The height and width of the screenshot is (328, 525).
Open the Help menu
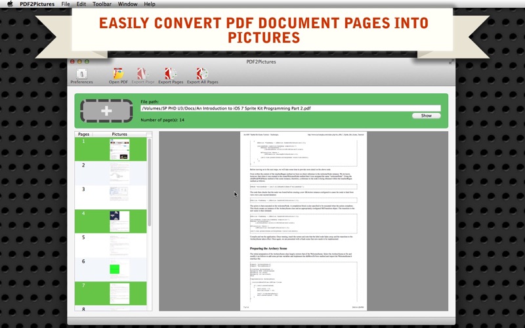click(150, 4)
